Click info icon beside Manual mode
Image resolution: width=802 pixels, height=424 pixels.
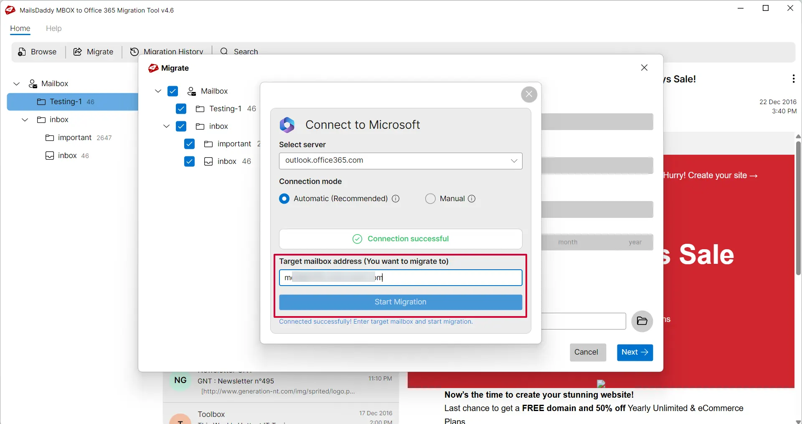point(472,199)
